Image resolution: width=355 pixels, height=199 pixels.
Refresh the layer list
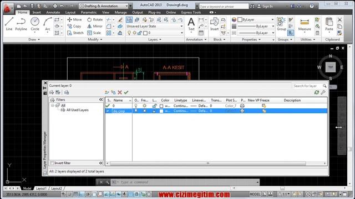(317, 92)
